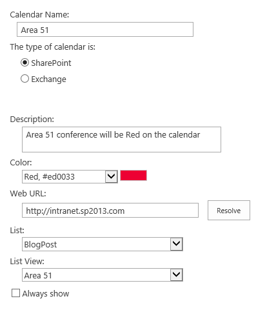Expand the Color dropdown arrow

pyautogui.click(x=111, y=176)
